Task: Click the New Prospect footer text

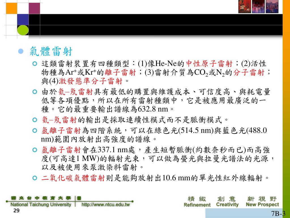Action: 262,205
